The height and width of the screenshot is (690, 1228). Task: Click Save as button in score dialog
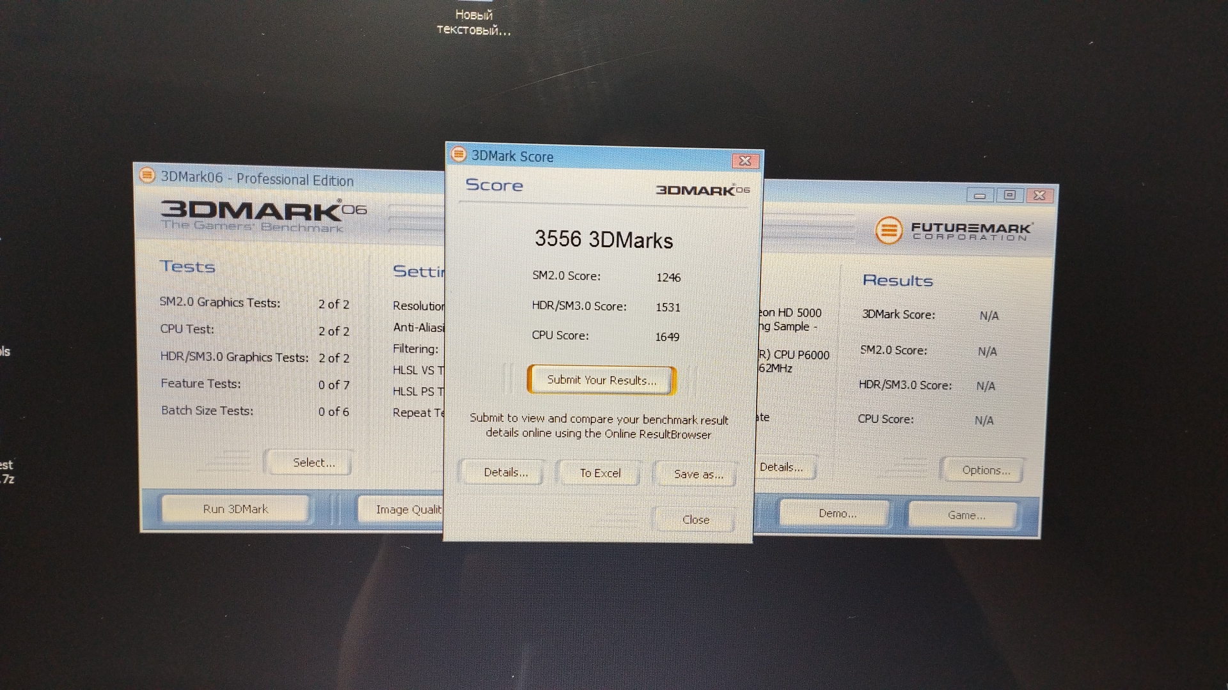tap(698, 475)
